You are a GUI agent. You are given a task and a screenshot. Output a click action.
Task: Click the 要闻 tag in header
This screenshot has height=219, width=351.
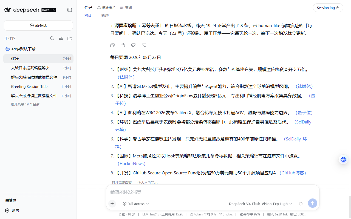tap(126, 8)
